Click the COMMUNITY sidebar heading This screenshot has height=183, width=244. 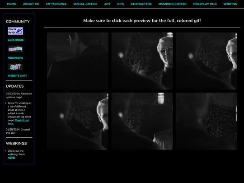click(x=18, y=22)
